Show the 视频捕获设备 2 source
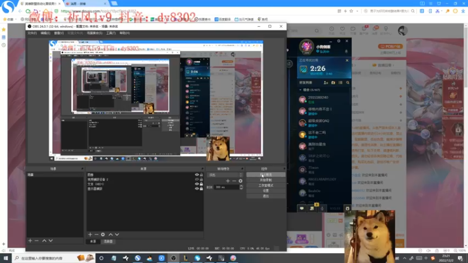468x263 pixels. [x=197, y=179]
